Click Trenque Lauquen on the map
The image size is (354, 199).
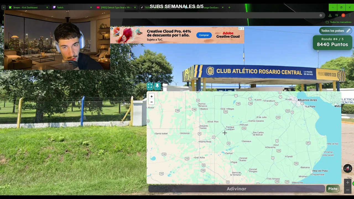pyautogui.click(x=230, y=128)
